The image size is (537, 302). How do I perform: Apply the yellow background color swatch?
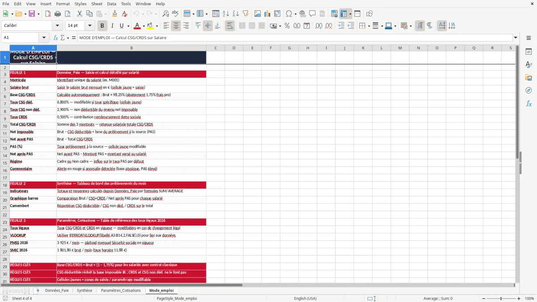150,26
